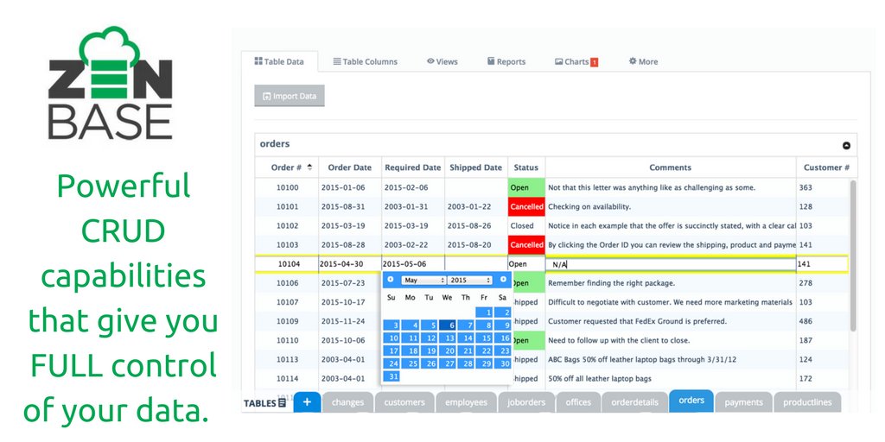Open the Table Data tab
This screenshot has height=442, width=885.
(x=279, y=61)
